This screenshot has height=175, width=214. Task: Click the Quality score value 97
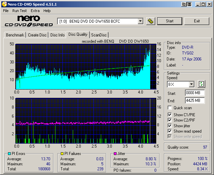click(205, 147)
